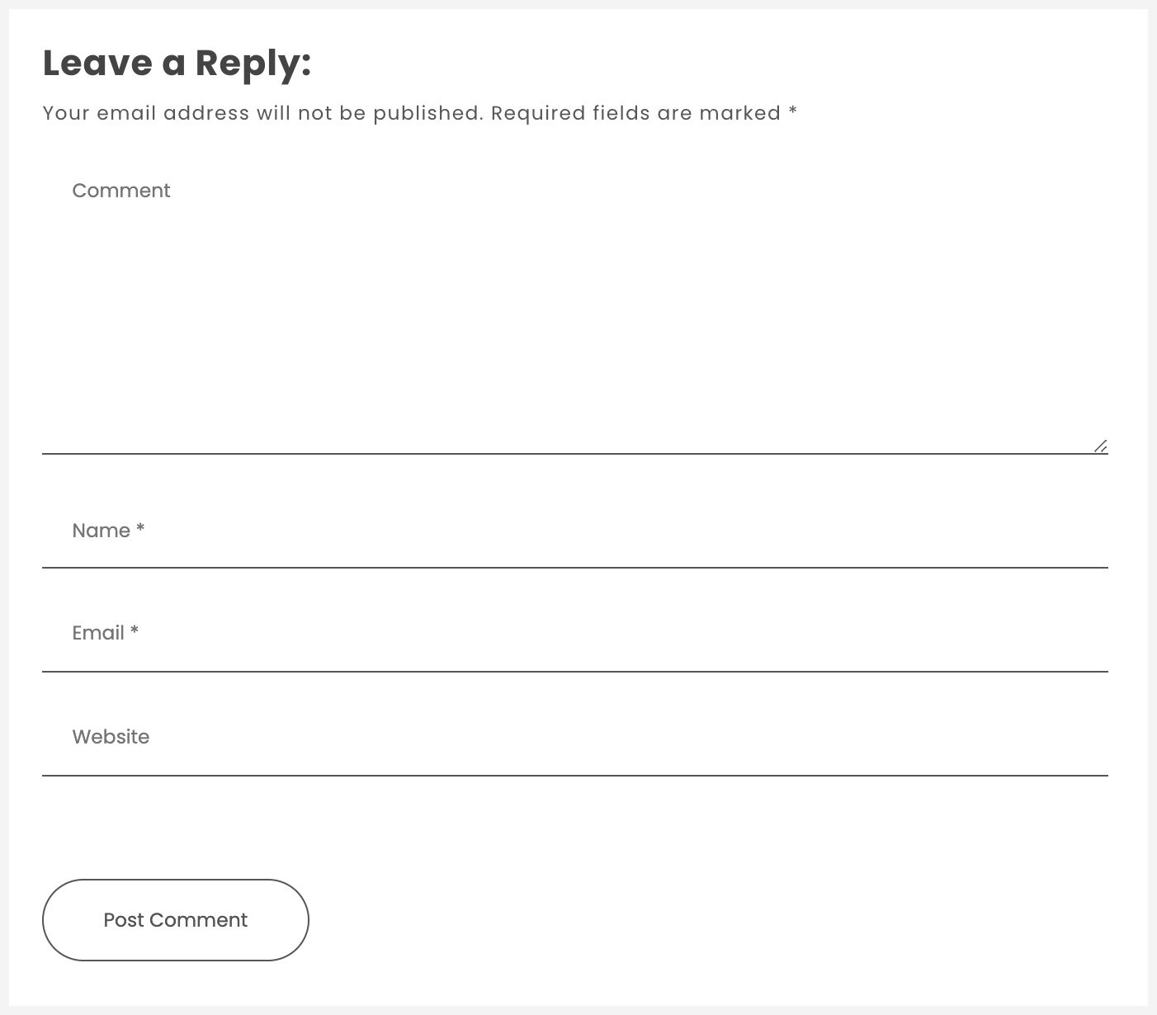
Task: Click the 'Your email address' notice text
Action: 262,113
